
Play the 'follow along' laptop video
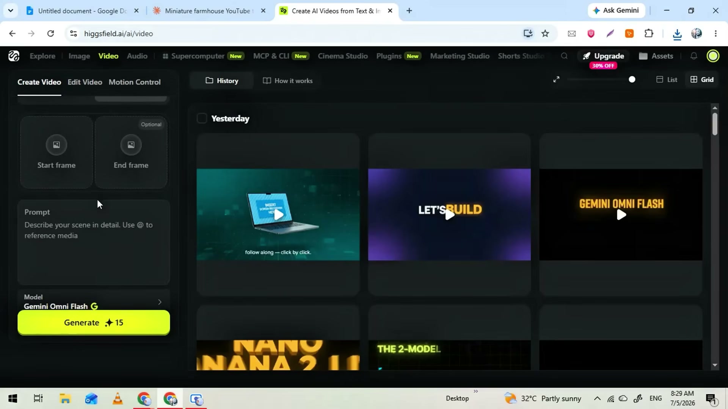click(x=278, y=215)
